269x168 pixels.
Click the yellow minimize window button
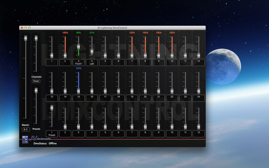pyautogui.click(x=26, y=28)
